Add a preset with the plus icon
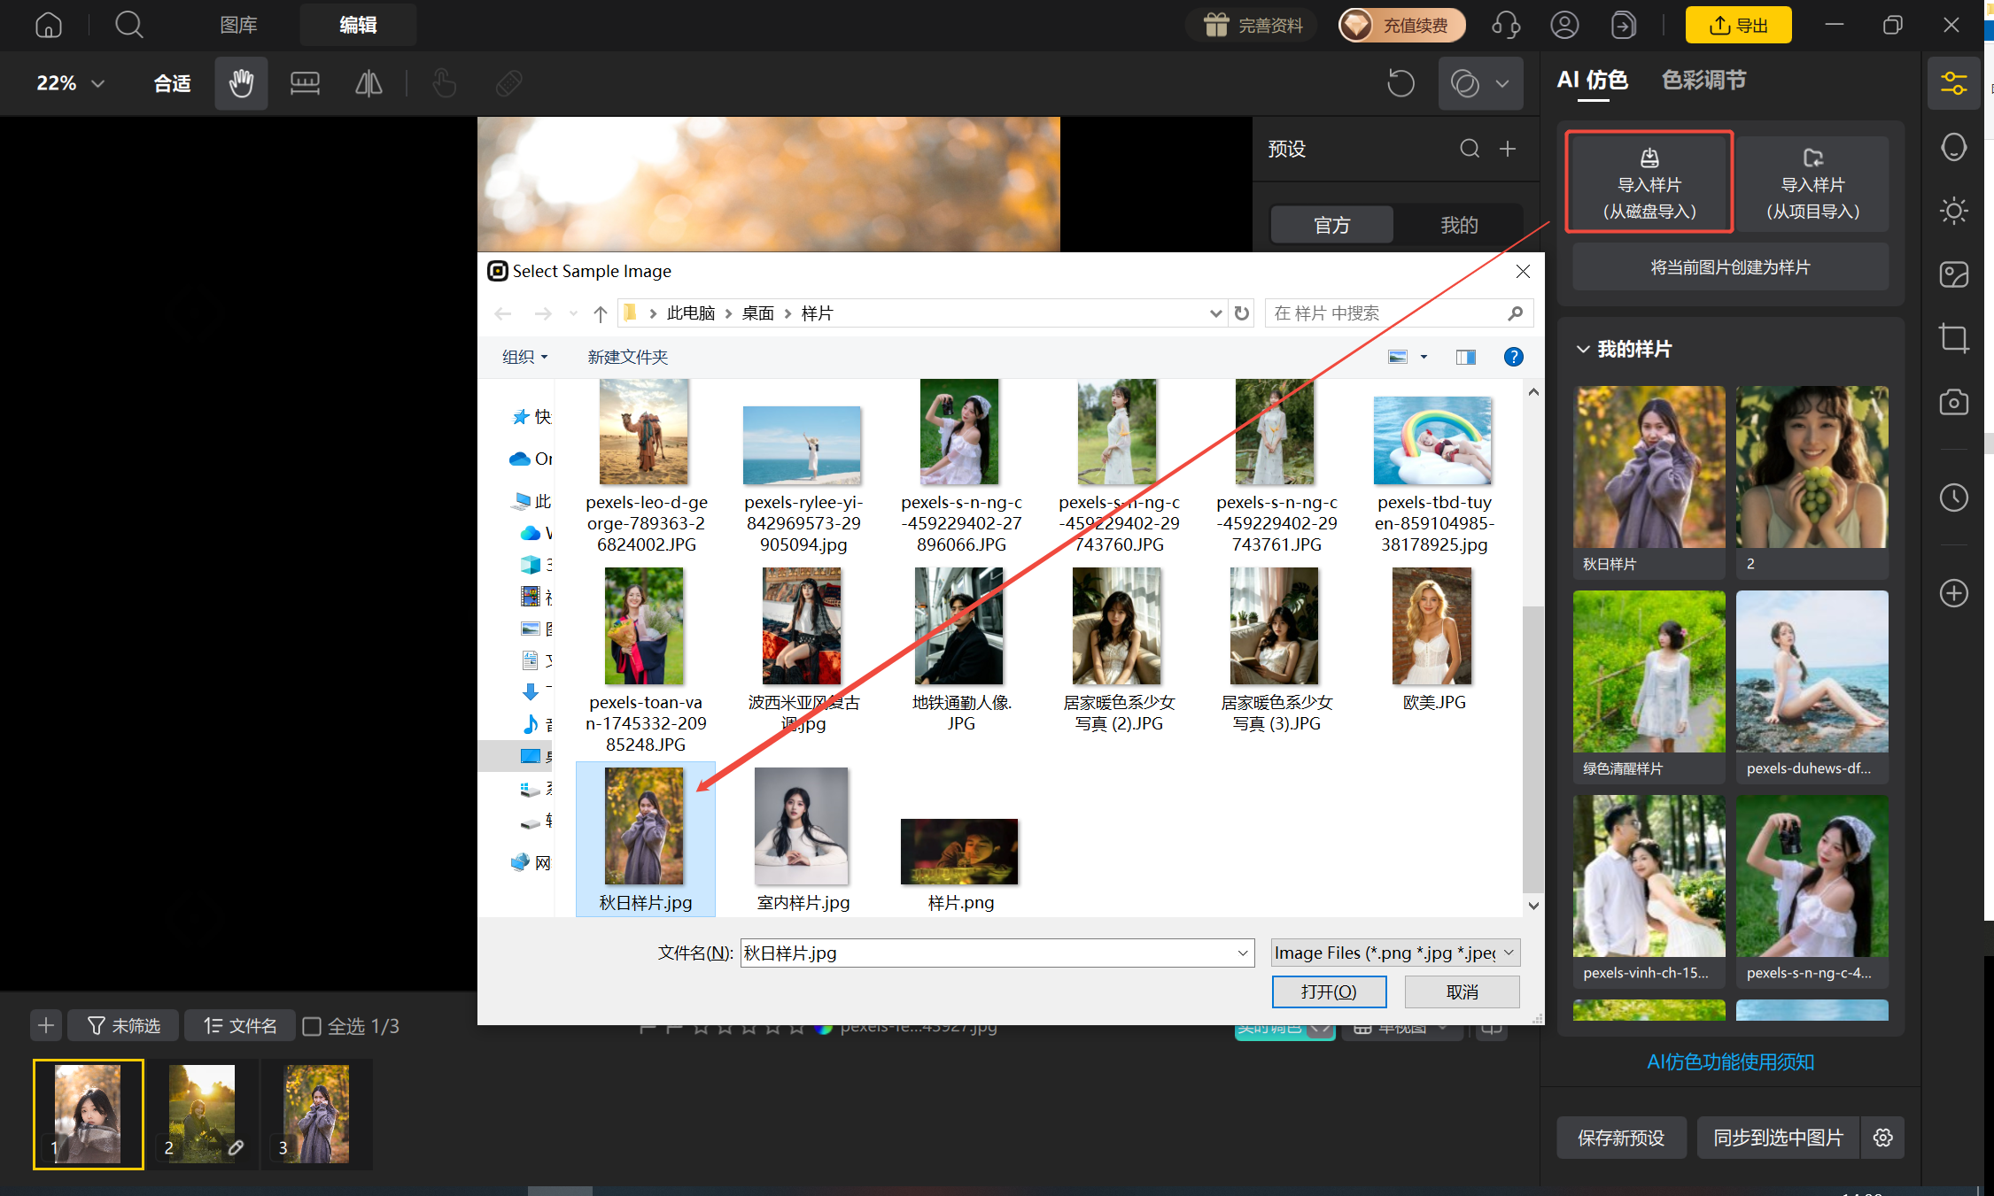The width and height of the screenshot is (1994, 1196). click(x=1508, y=149)
